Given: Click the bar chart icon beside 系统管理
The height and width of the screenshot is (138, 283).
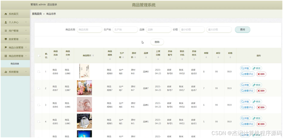Looking at the screenshot, I should [6, 72].
